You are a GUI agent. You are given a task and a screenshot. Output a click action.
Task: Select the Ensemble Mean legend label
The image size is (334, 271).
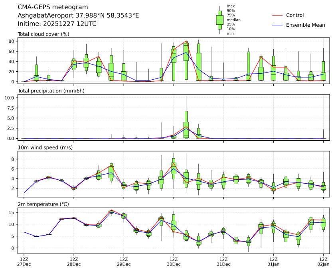305,25
